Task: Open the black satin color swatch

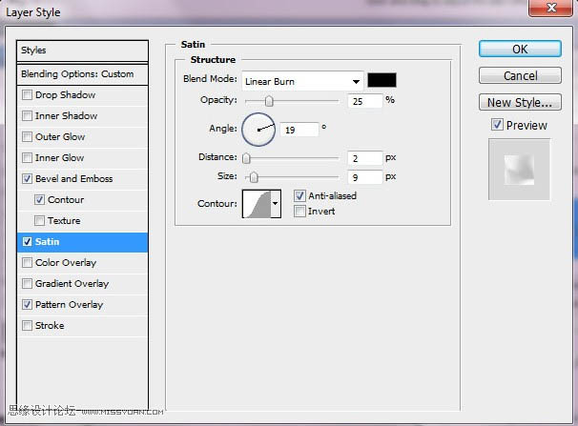Action: (382, 80)
